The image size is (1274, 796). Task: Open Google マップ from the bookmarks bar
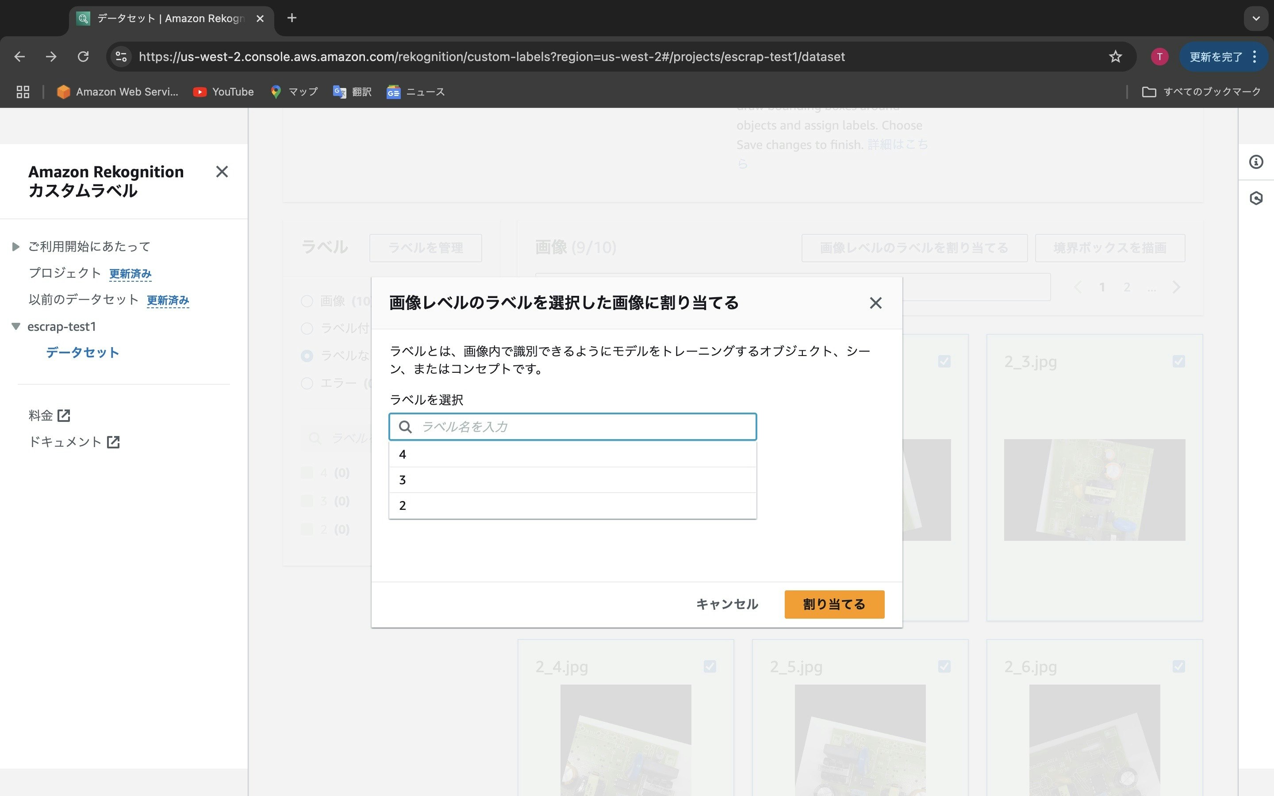[295, 91]
